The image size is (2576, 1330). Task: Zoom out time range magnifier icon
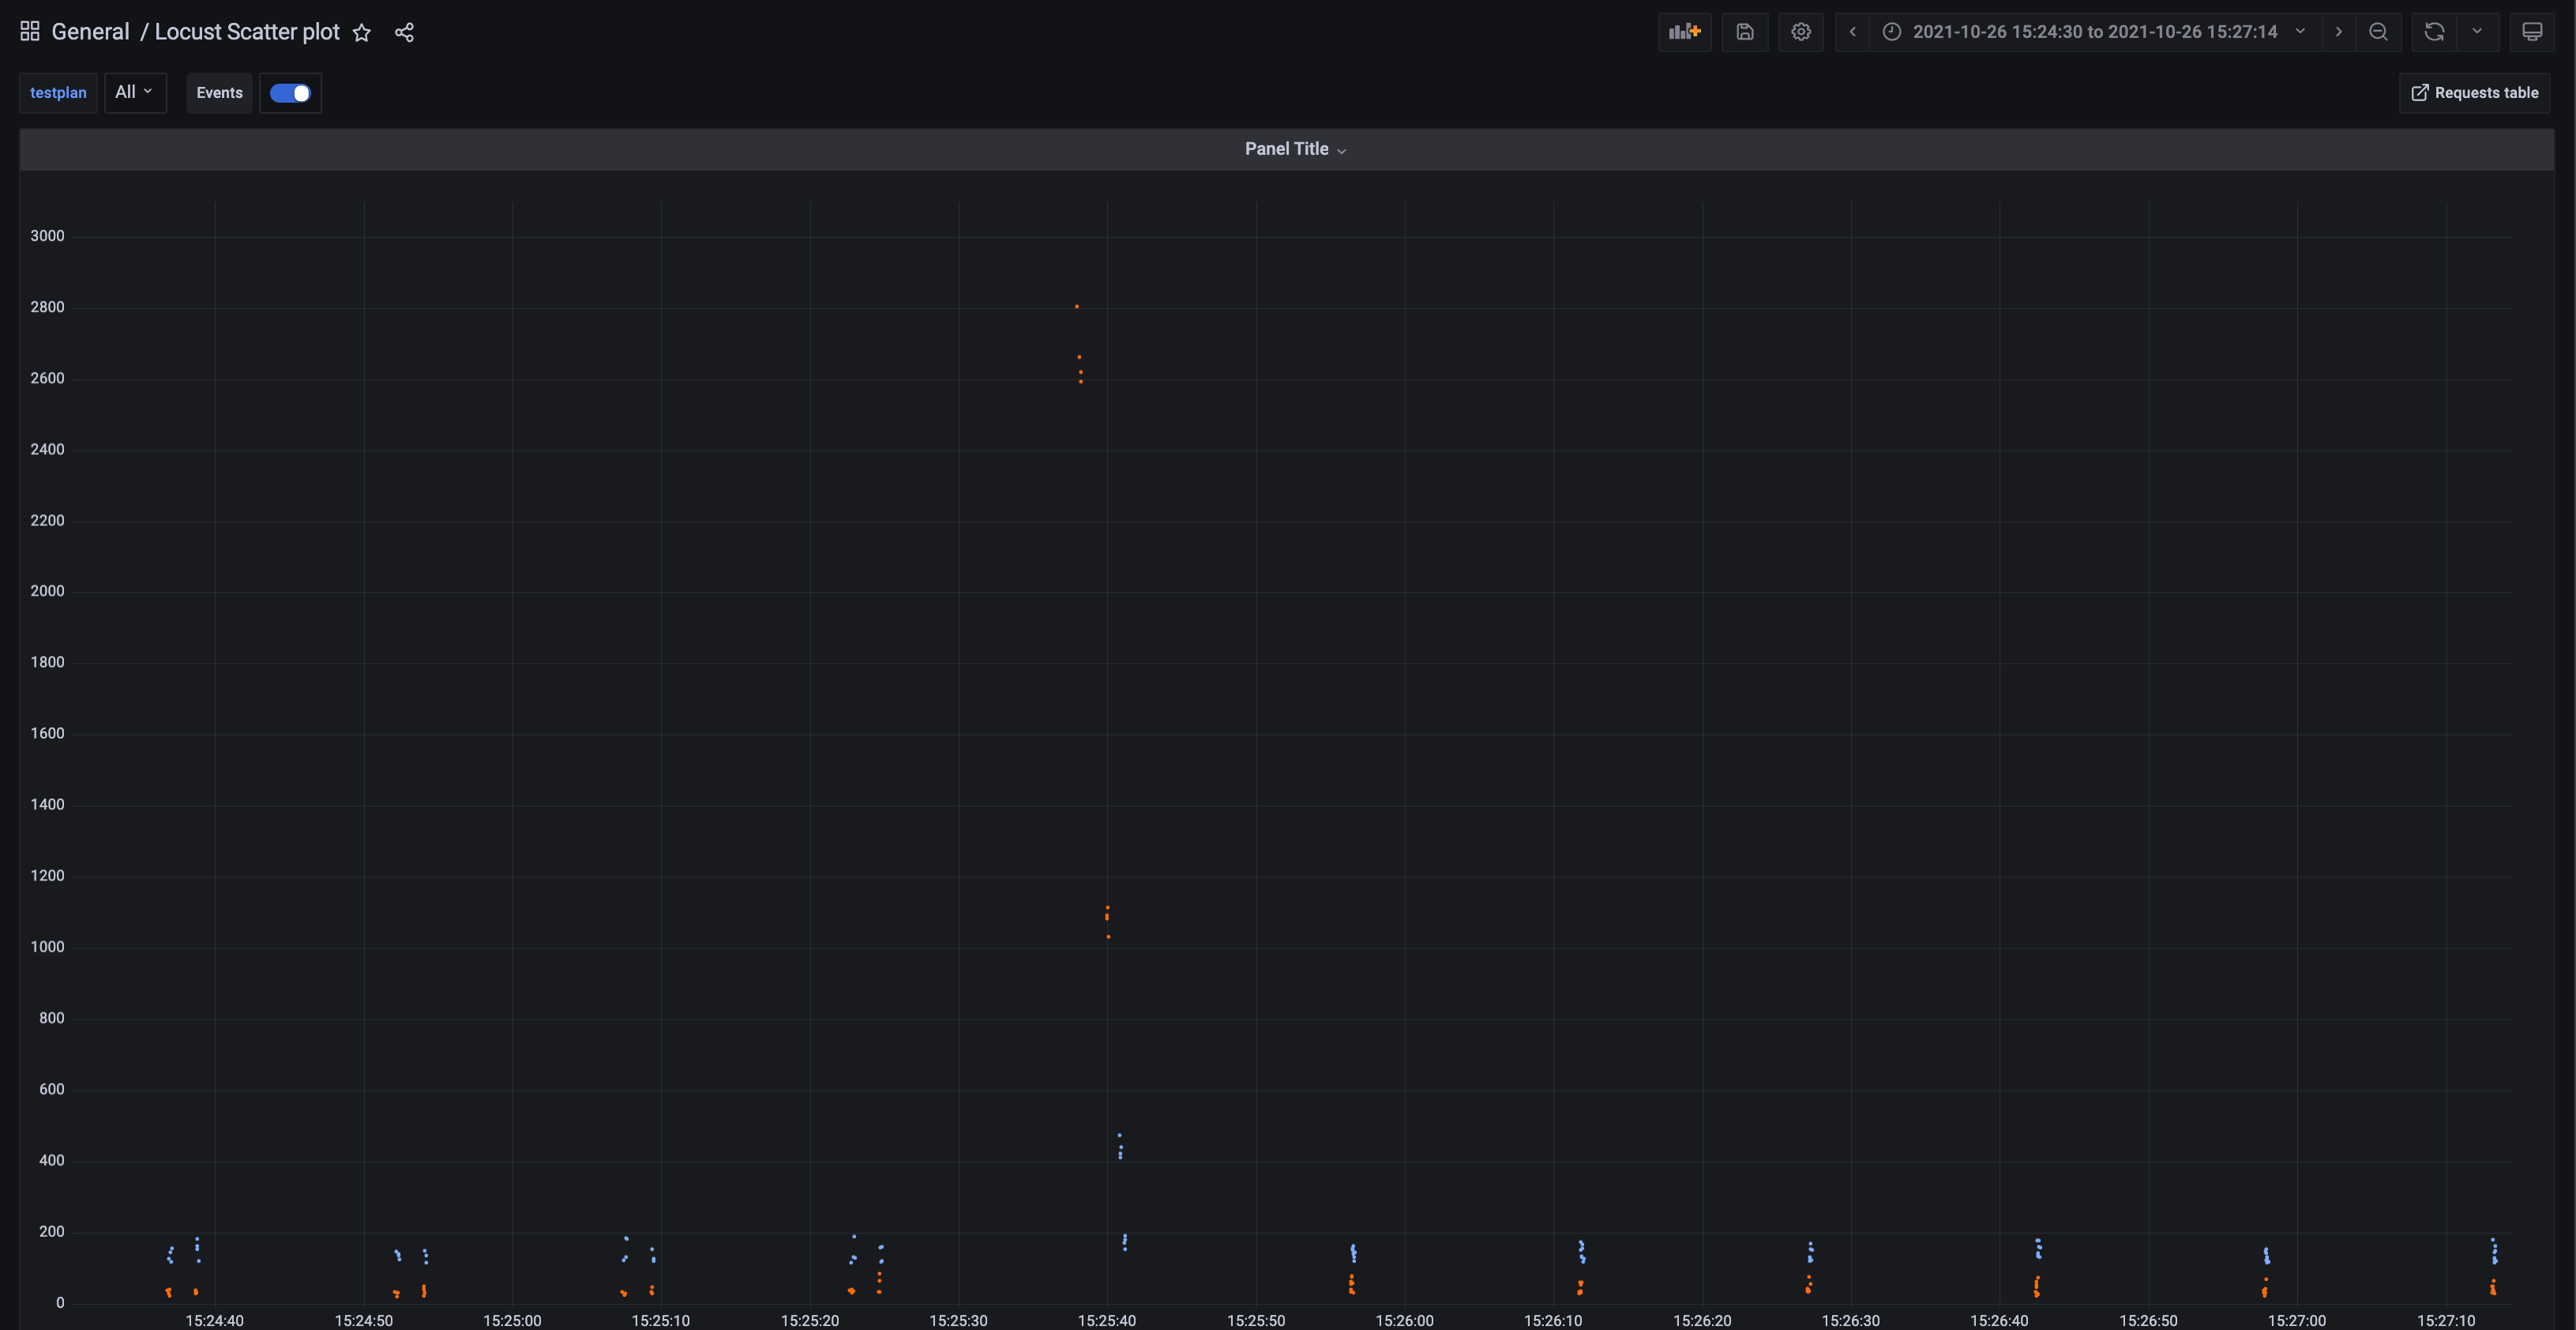click(x=2378, y=32)
